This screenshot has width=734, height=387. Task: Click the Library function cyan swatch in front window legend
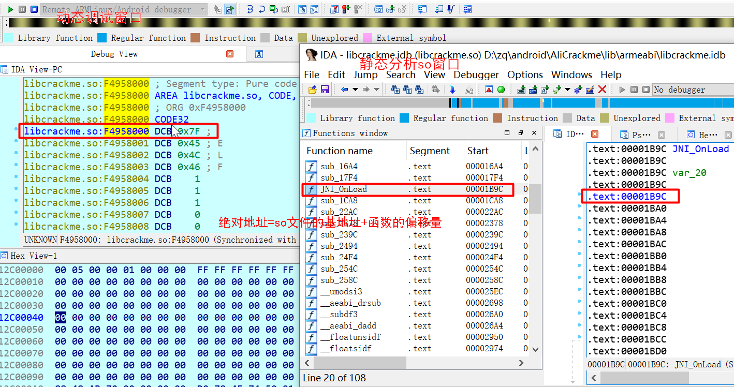[312, 118]
